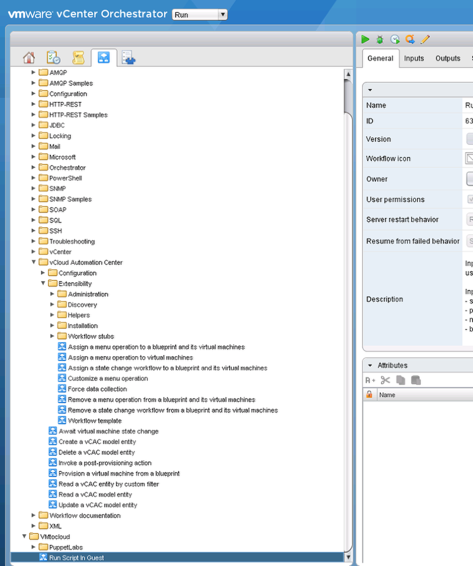Expand the Workflow stubs folder
Viewport: 473px width, 566px height.
pos(53,336)
